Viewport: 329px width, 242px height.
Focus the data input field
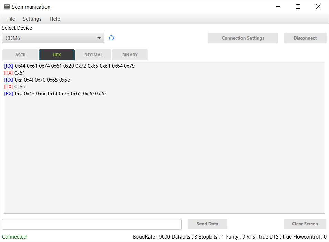point(92,224)
